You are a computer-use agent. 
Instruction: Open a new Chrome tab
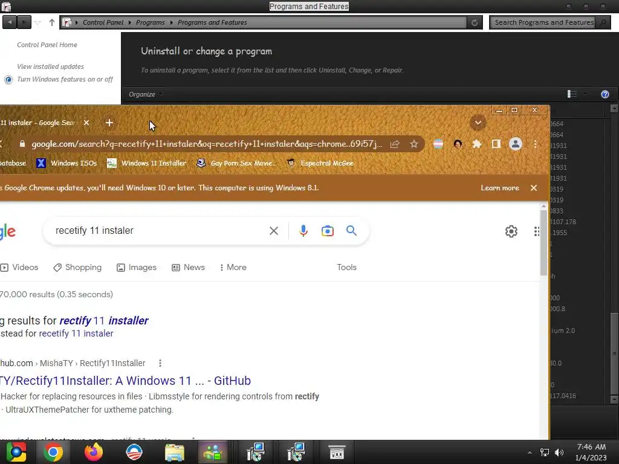(109, 123)
